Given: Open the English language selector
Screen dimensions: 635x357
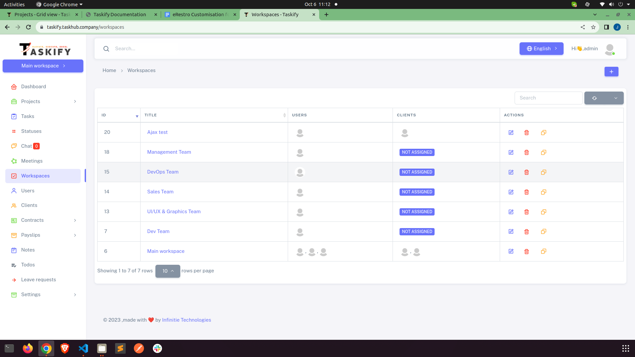Looking at the screenshot, I should [541, 48].
